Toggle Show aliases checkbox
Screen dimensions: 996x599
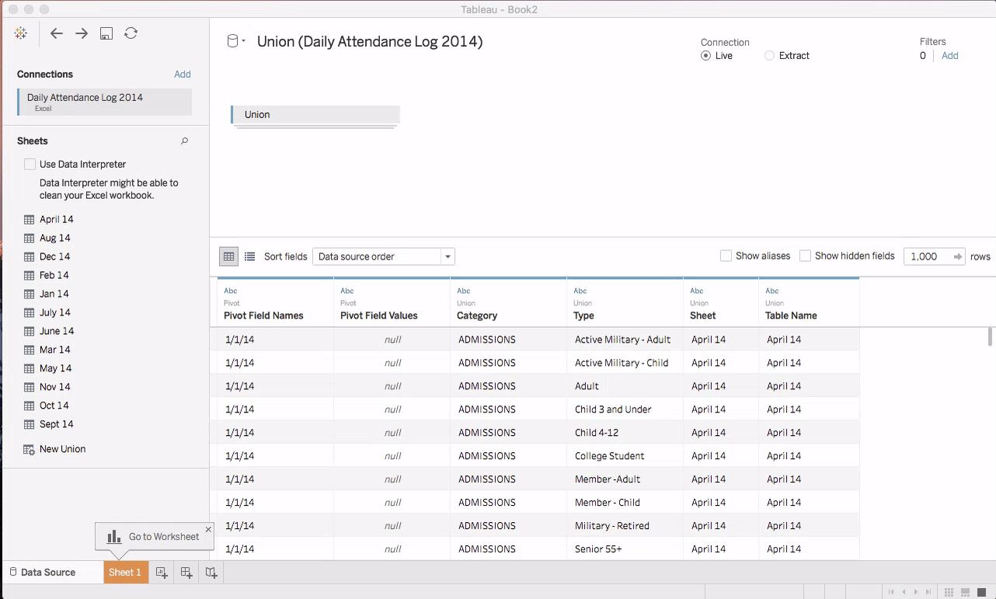point(726,256)
